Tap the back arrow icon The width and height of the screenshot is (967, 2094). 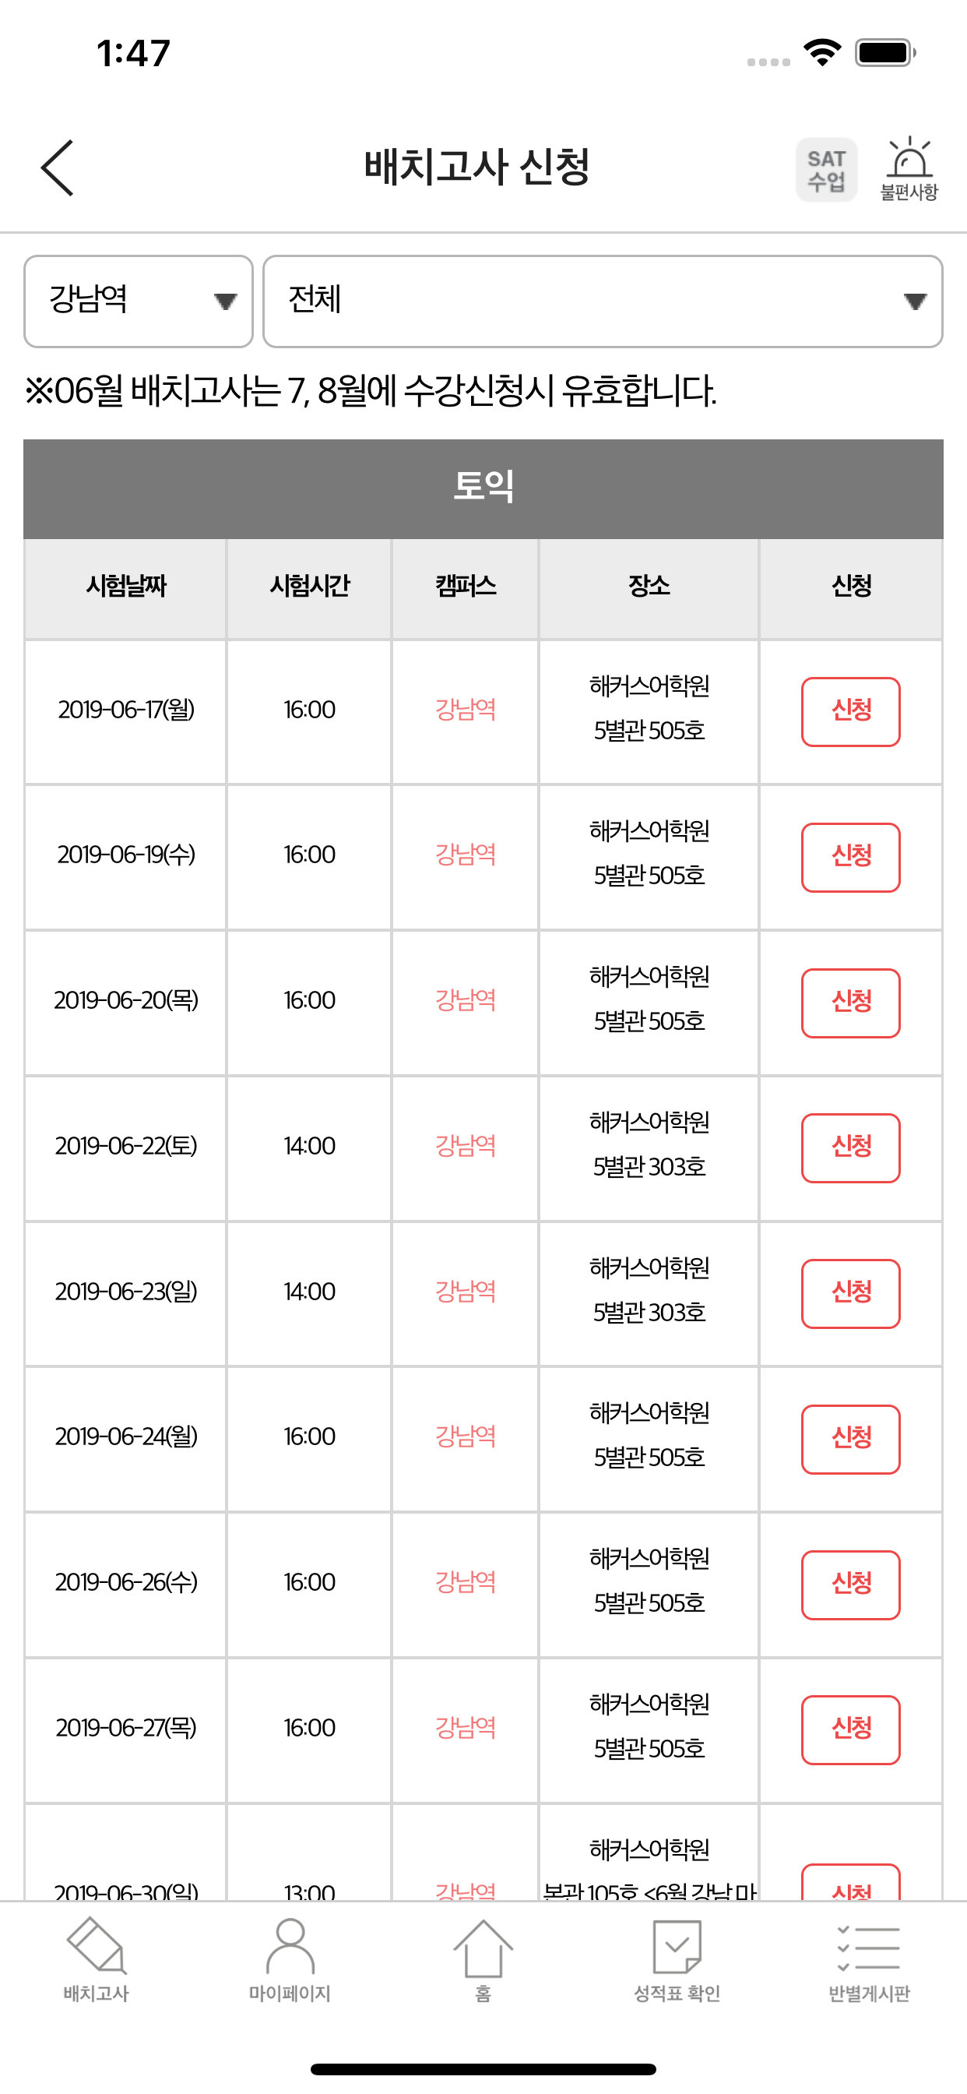pyautogui.click(x=58, y=167)
